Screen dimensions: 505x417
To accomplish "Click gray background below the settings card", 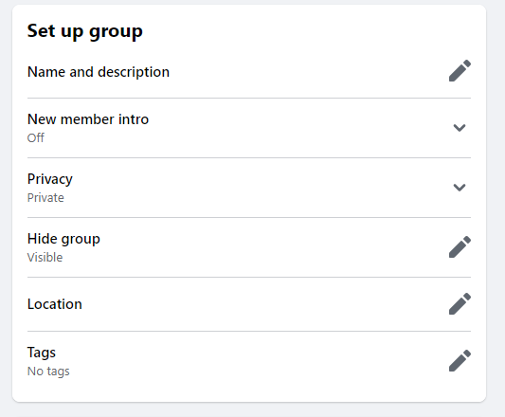I will pyautogui.click(x=249, y=410).
